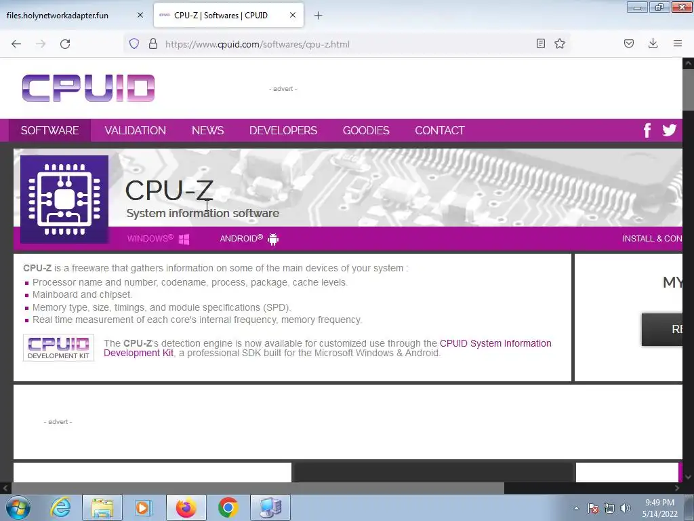Open the DEVELOPERS navigation item
This screenshot has width=694, height=521.
tap(283, 130)
